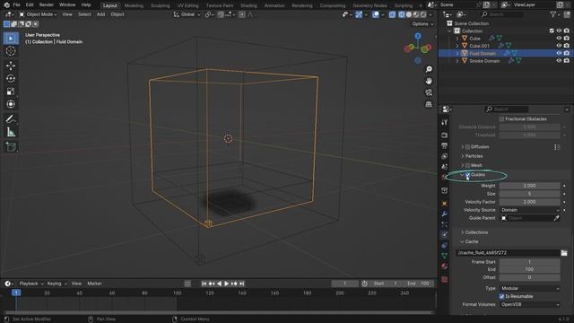Open the Global orientation dropdown

(x=187, y=14)
